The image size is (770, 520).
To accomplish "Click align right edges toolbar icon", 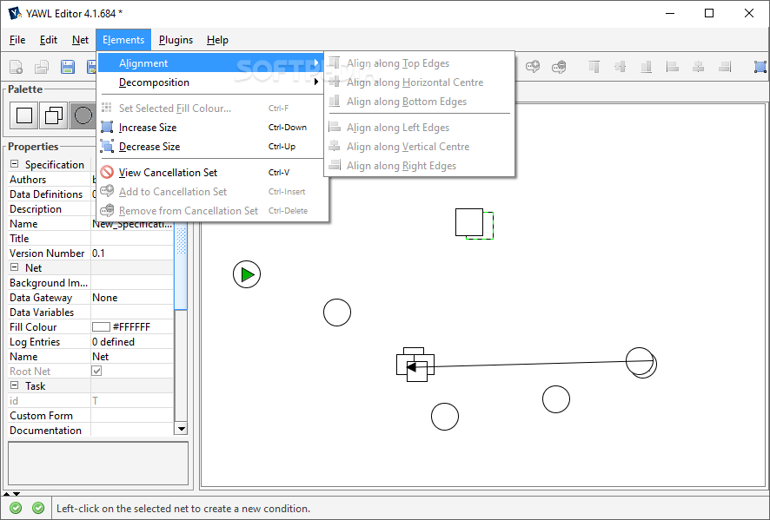I will click(724, 66).
